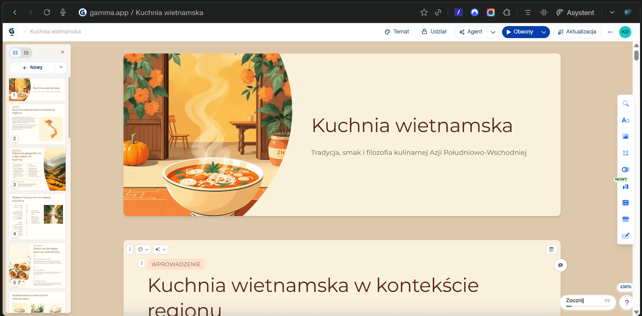Select slide 2 thumbnail with Vietnam map
The width and height of the screenshot is (642, 316).
(37, 124)
